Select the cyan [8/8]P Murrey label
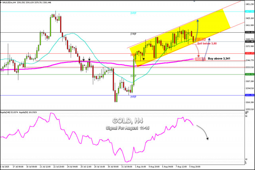This screenshot has height=170, width=255. [x=133, y=13]
